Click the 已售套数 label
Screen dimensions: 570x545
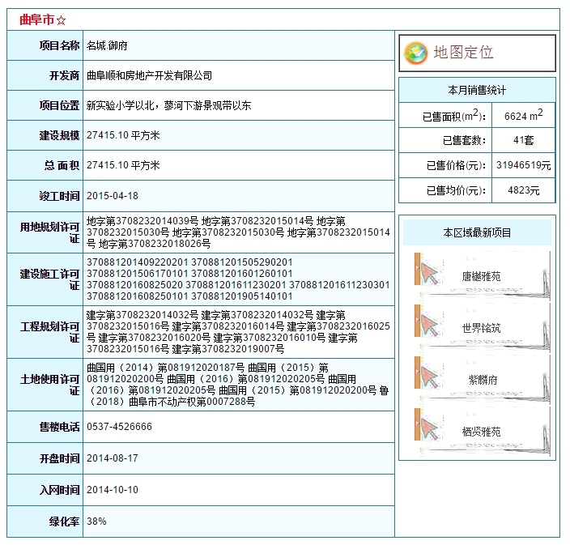click(x=464, y=140)
